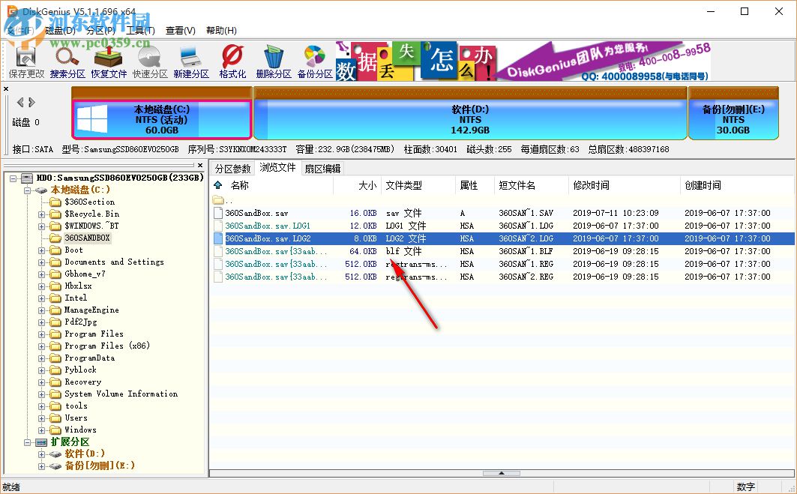Image resolution: width=797 pixels, height=494 pixels.
Task: Switch to the 扇区编辑 tab
Action: [x=323, y=168]
